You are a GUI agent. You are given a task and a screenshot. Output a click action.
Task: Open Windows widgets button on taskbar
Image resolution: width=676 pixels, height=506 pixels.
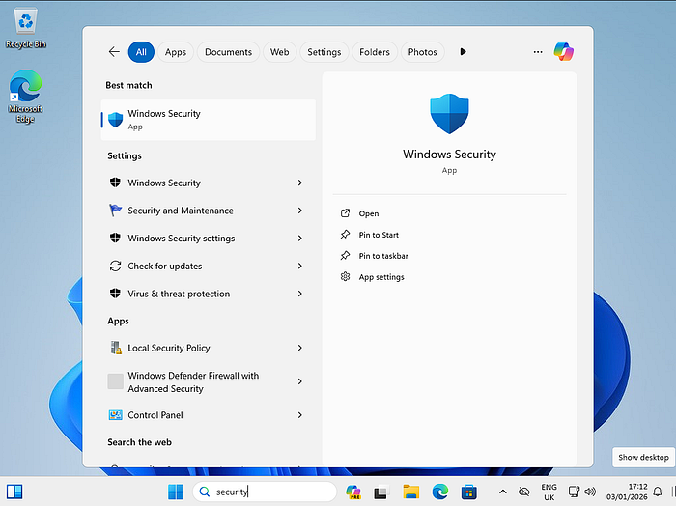coord(14,492)
